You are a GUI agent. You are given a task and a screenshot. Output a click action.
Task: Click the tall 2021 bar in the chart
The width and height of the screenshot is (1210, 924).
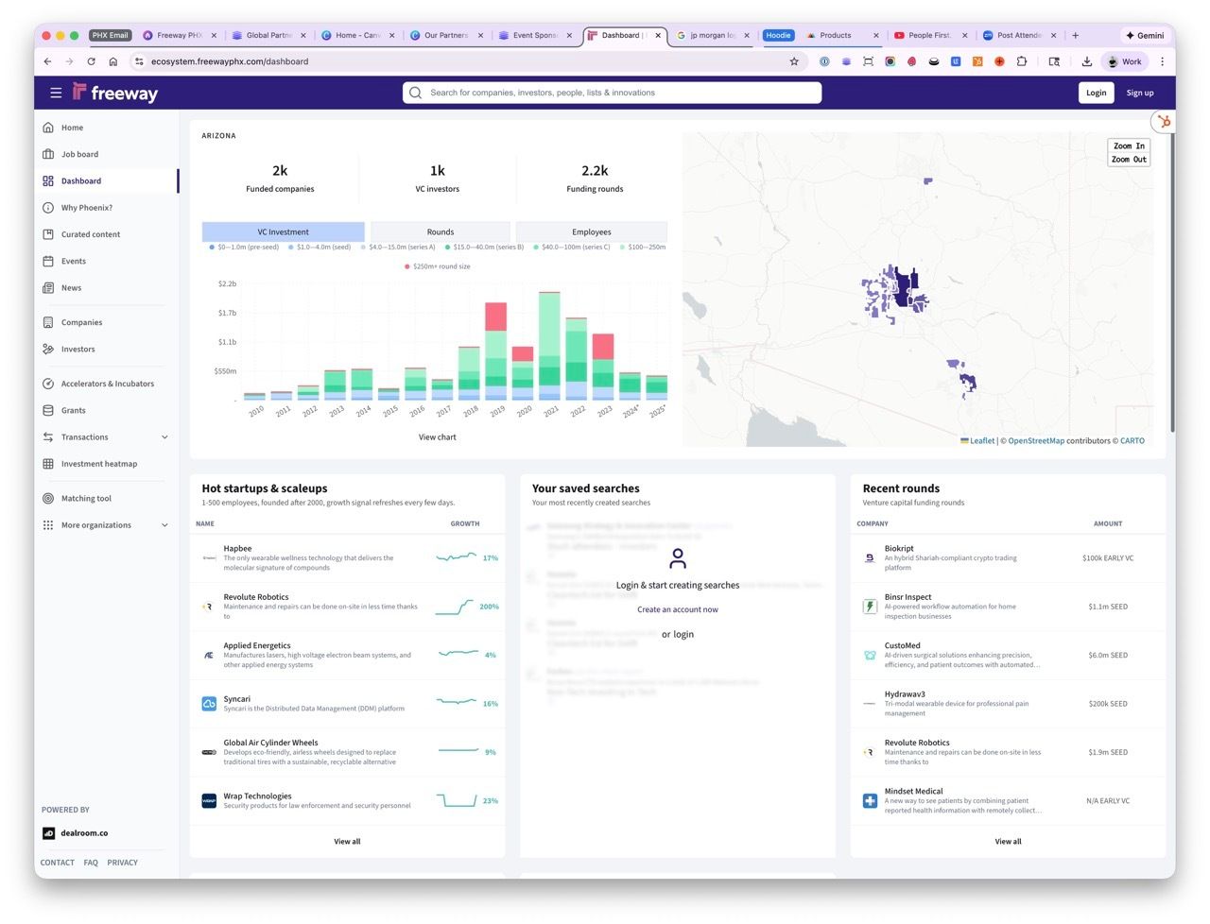[x=550, y=346]
